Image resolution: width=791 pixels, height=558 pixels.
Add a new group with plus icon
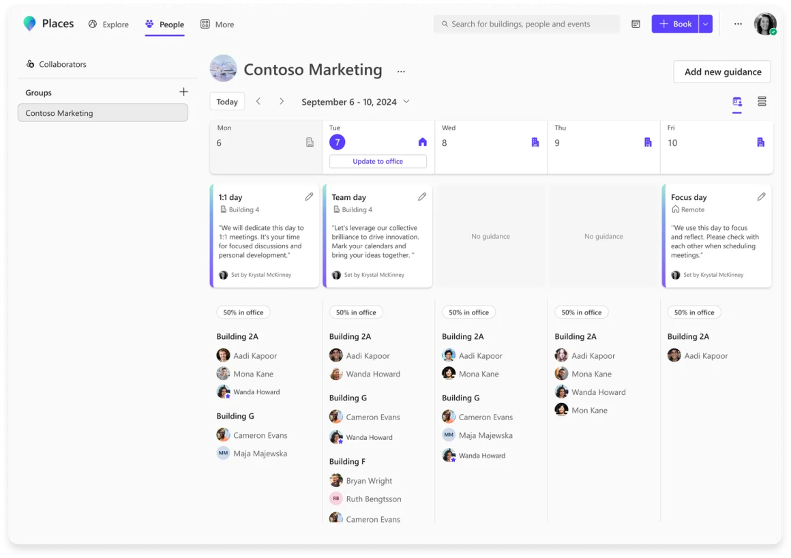coord(183,92)
